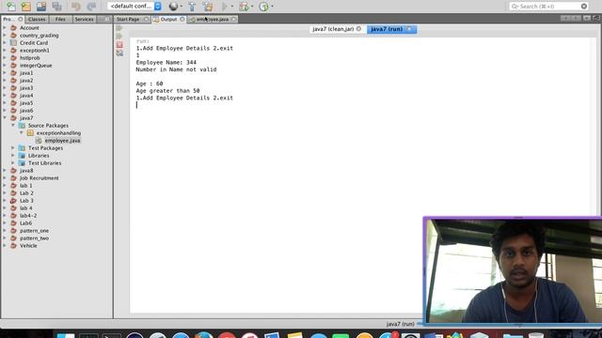Click the Output sidebar icon below the stop button
Image resolution: width=602 pixels, height=338 pixels.
[119, 54]
